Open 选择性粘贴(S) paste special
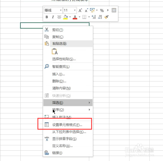This screenshot has height=161, width=163. [x=68, y=59]
